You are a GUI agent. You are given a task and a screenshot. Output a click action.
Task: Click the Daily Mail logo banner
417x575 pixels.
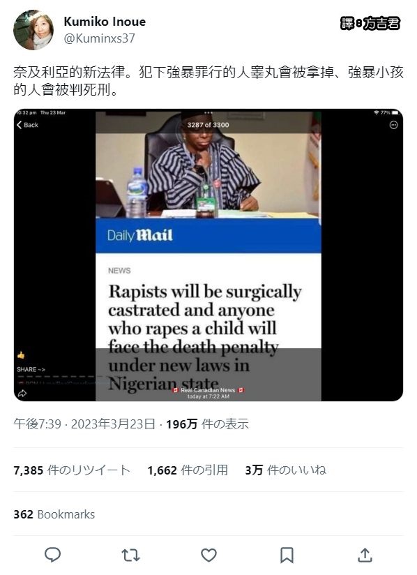click(x=208, y=235)
